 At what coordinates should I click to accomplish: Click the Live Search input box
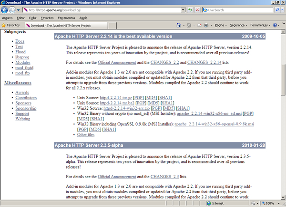coord(237,10)
